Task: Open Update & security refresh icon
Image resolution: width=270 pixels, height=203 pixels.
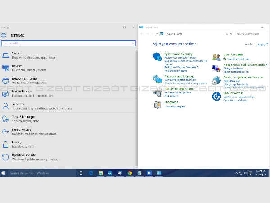Action: (5, 157)
